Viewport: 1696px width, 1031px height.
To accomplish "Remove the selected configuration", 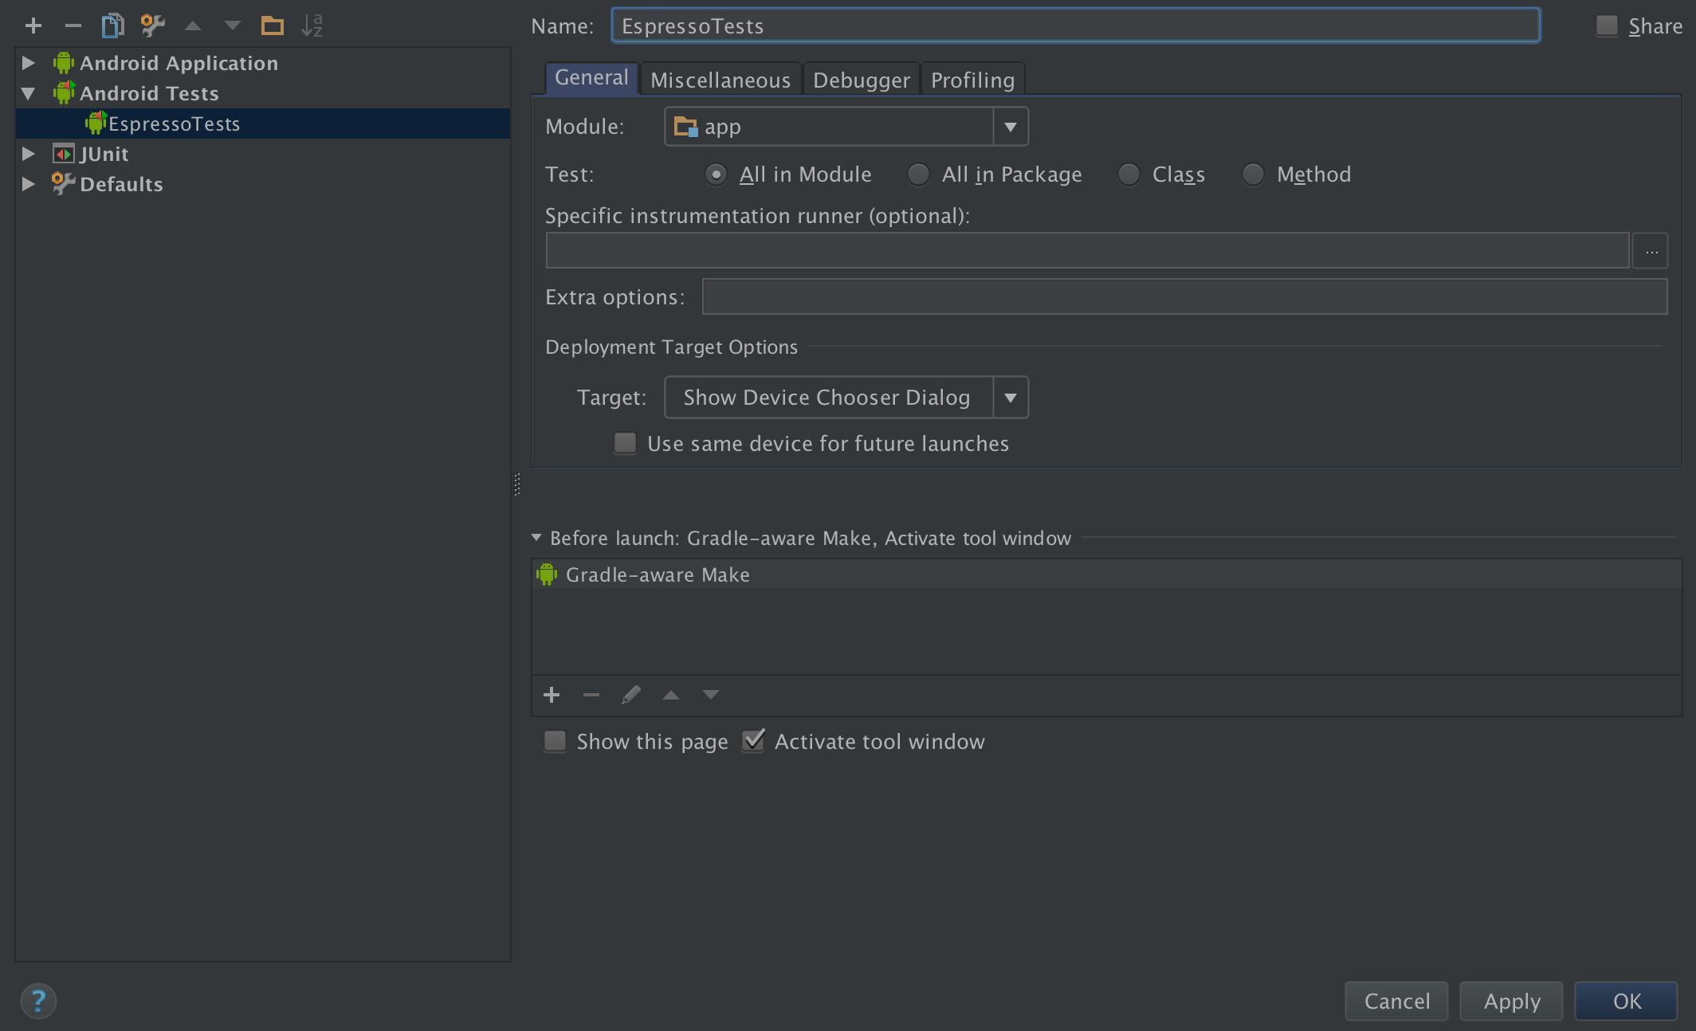I will pos(73,25).
